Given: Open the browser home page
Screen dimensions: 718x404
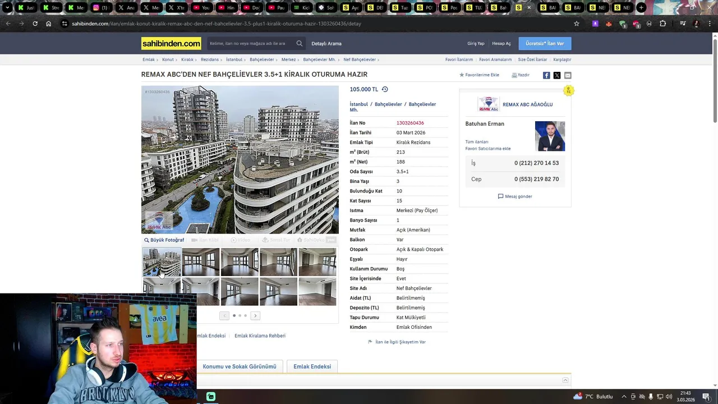Looking at the screenshot, I should click(48, 24).
